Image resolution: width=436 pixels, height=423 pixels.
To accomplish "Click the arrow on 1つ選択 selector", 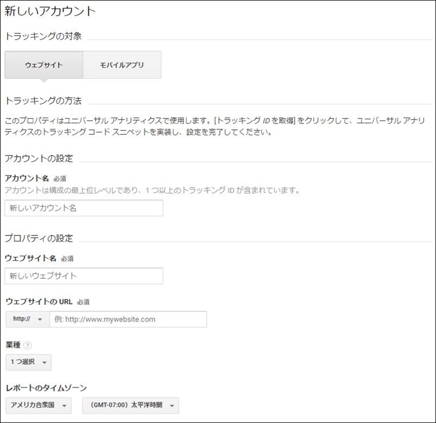I will (44, 363).
